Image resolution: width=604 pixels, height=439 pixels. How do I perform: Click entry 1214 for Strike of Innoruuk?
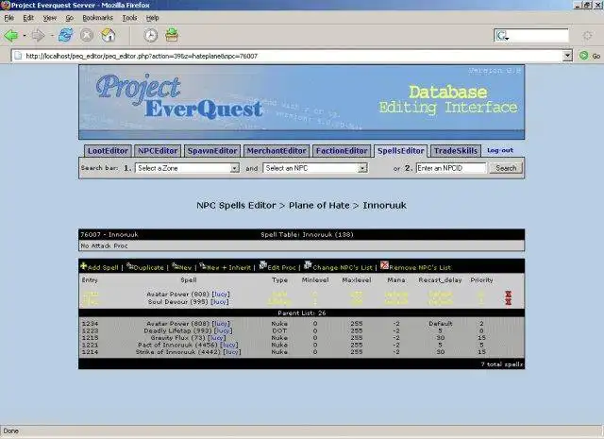(90, 352)
